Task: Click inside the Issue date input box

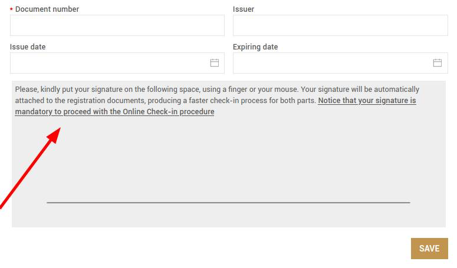Action: click(x=117, y=63)
